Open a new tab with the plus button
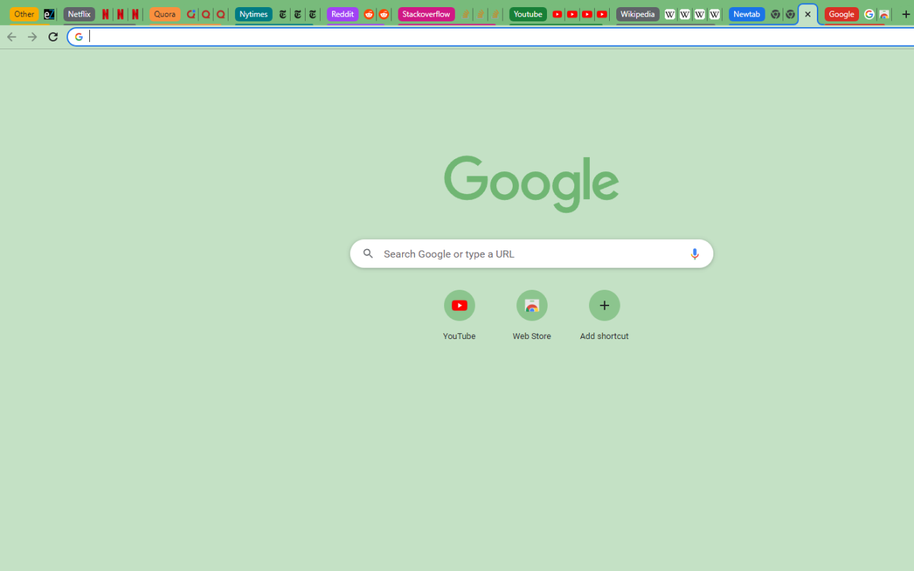Viewport: 914px width, 571px height. point(905,14)
